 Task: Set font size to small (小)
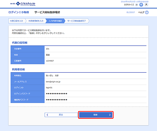pos(137,5)
